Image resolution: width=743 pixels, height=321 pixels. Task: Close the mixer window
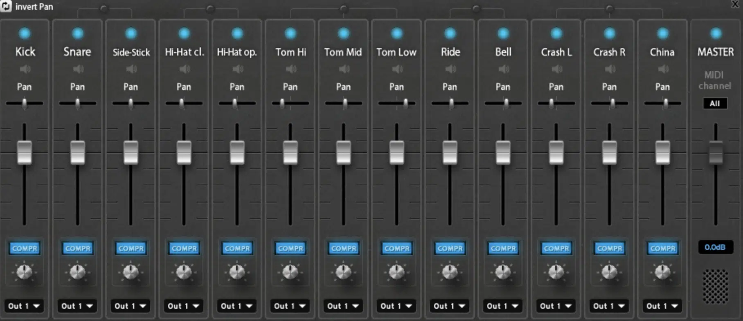735,4
